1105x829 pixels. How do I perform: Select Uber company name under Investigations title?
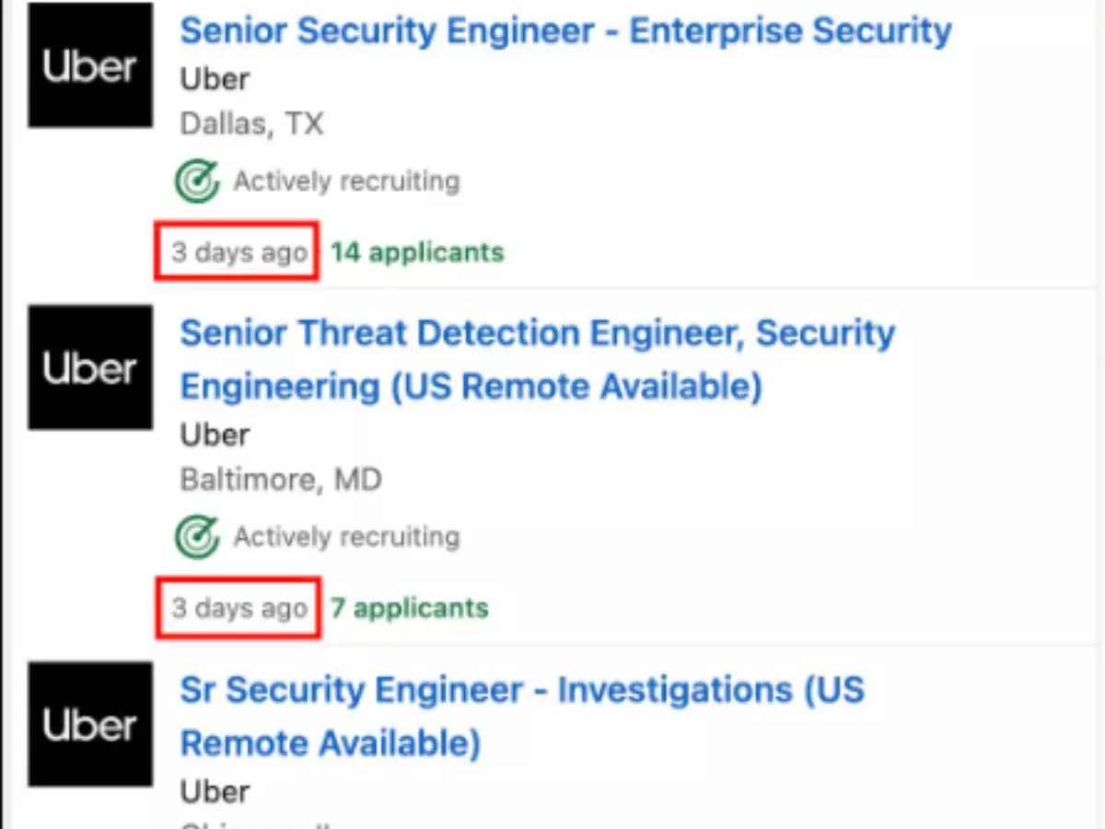click(215, 791)
